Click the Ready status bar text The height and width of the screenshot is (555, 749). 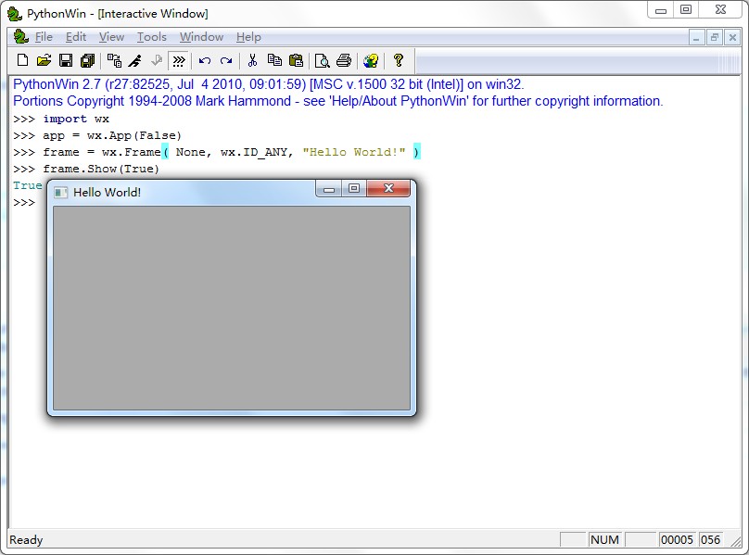click(26, 540)
